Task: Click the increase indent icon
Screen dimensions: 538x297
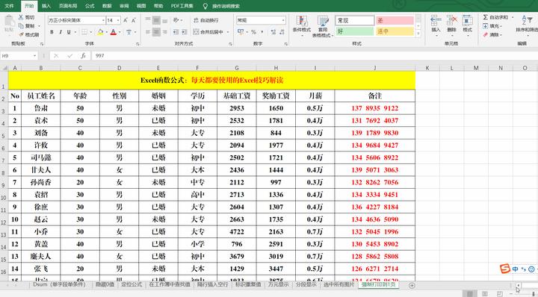Action: pyautogui.click(x=185, y=32)
